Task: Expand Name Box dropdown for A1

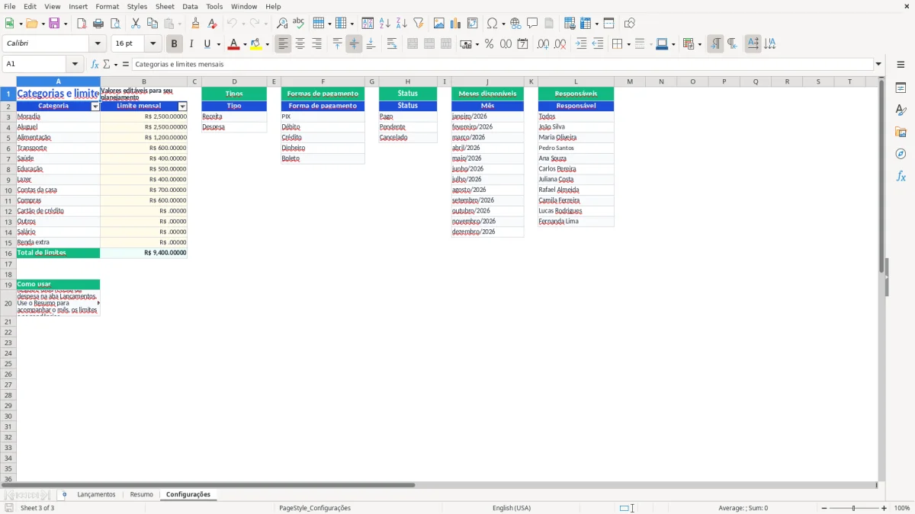Action: tap(75, 64)
